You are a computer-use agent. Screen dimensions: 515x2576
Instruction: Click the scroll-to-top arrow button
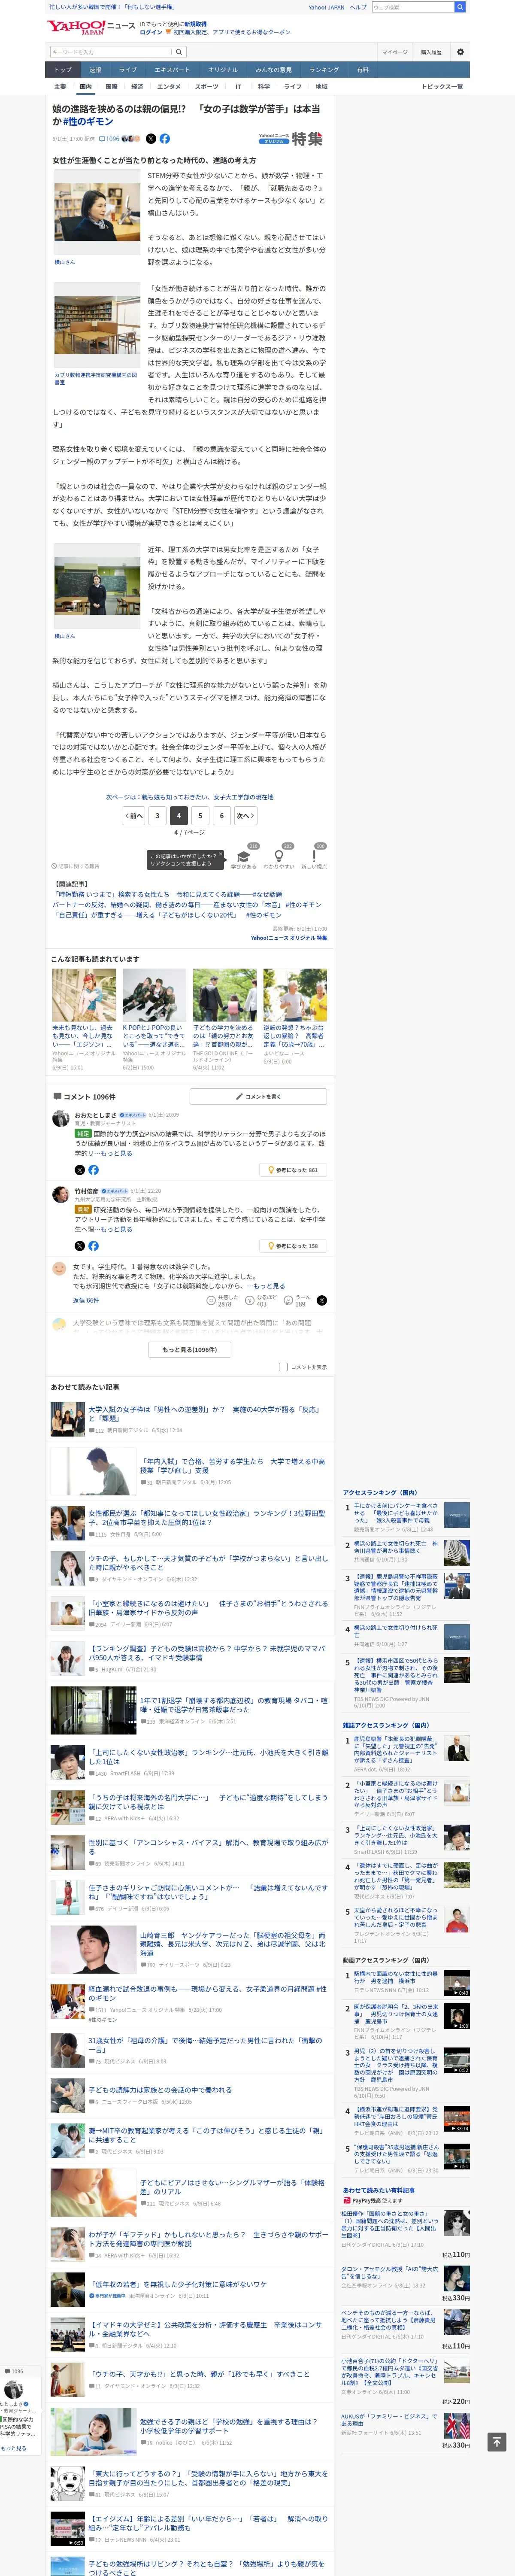[496, 2442]
